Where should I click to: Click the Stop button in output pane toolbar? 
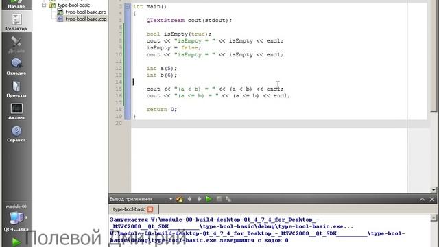click(219, 199)
